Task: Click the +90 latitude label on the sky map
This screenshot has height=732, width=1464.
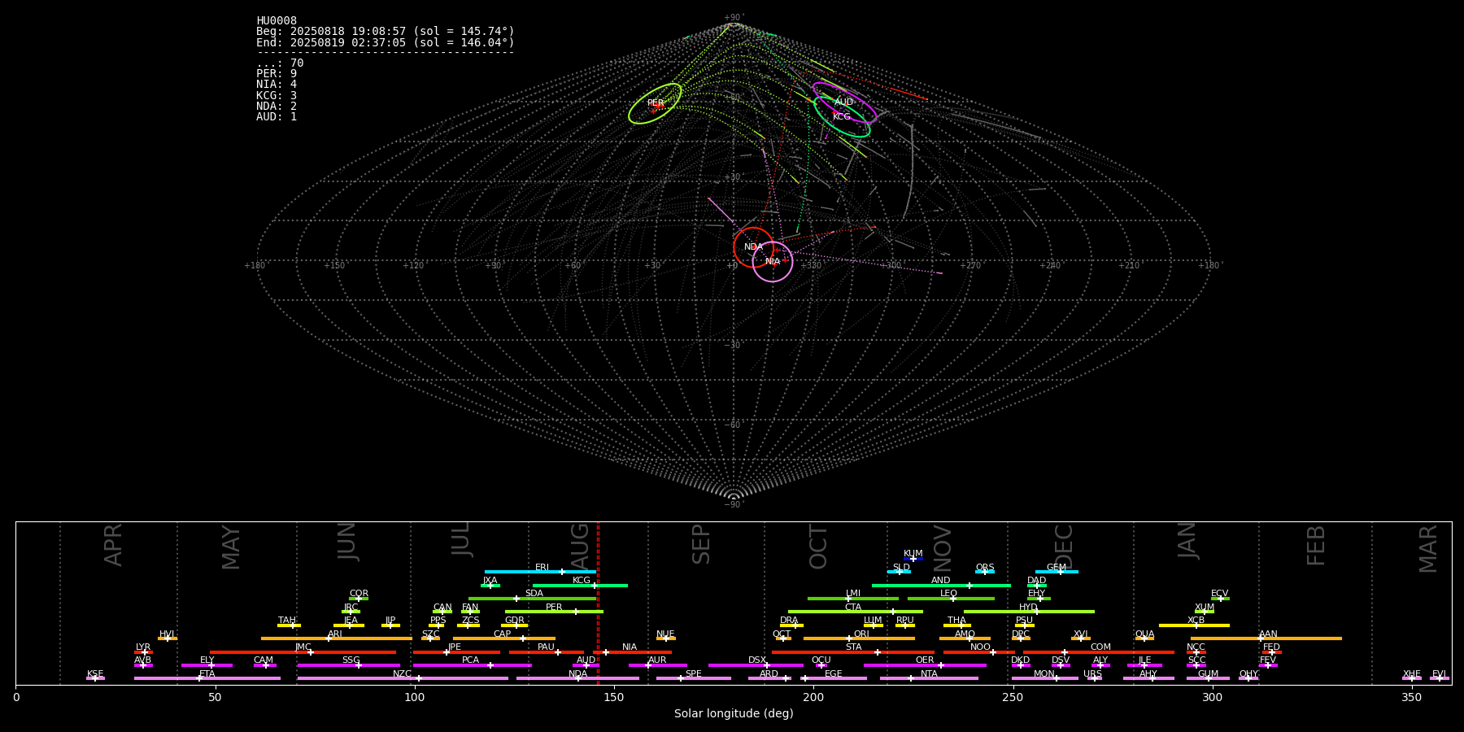Action: point(733,18)
